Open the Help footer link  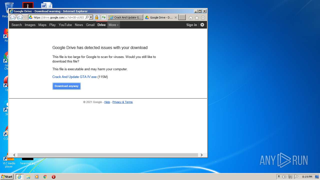(107, 102)
